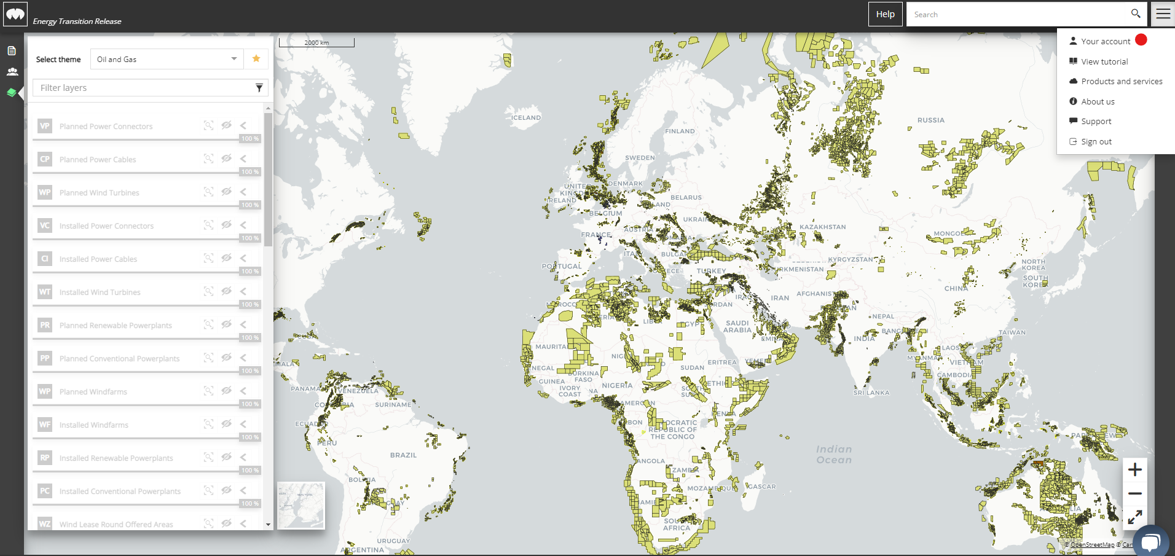
Task: Click the VP badge of Planned Power Connectors
Action: [x=45, y=126]
